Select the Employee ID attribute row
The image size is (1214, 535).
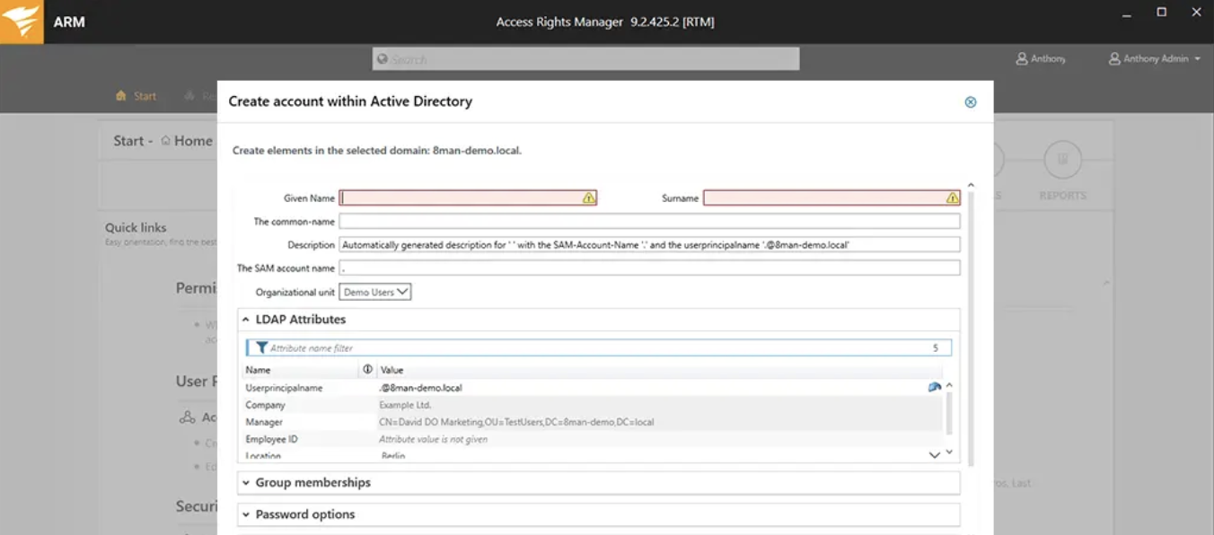point(594,439)
